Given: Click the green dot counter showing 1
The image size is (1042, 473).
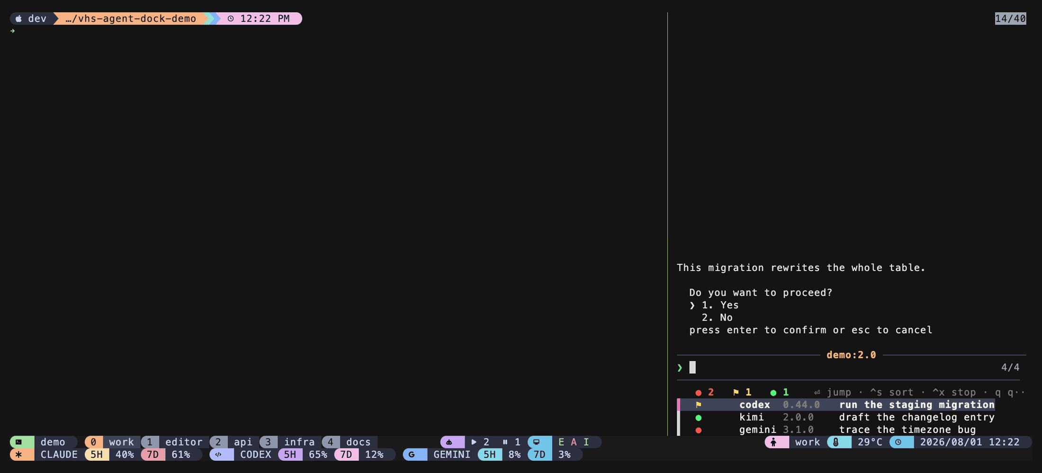Looking at the screenshot, I should 780,392.
